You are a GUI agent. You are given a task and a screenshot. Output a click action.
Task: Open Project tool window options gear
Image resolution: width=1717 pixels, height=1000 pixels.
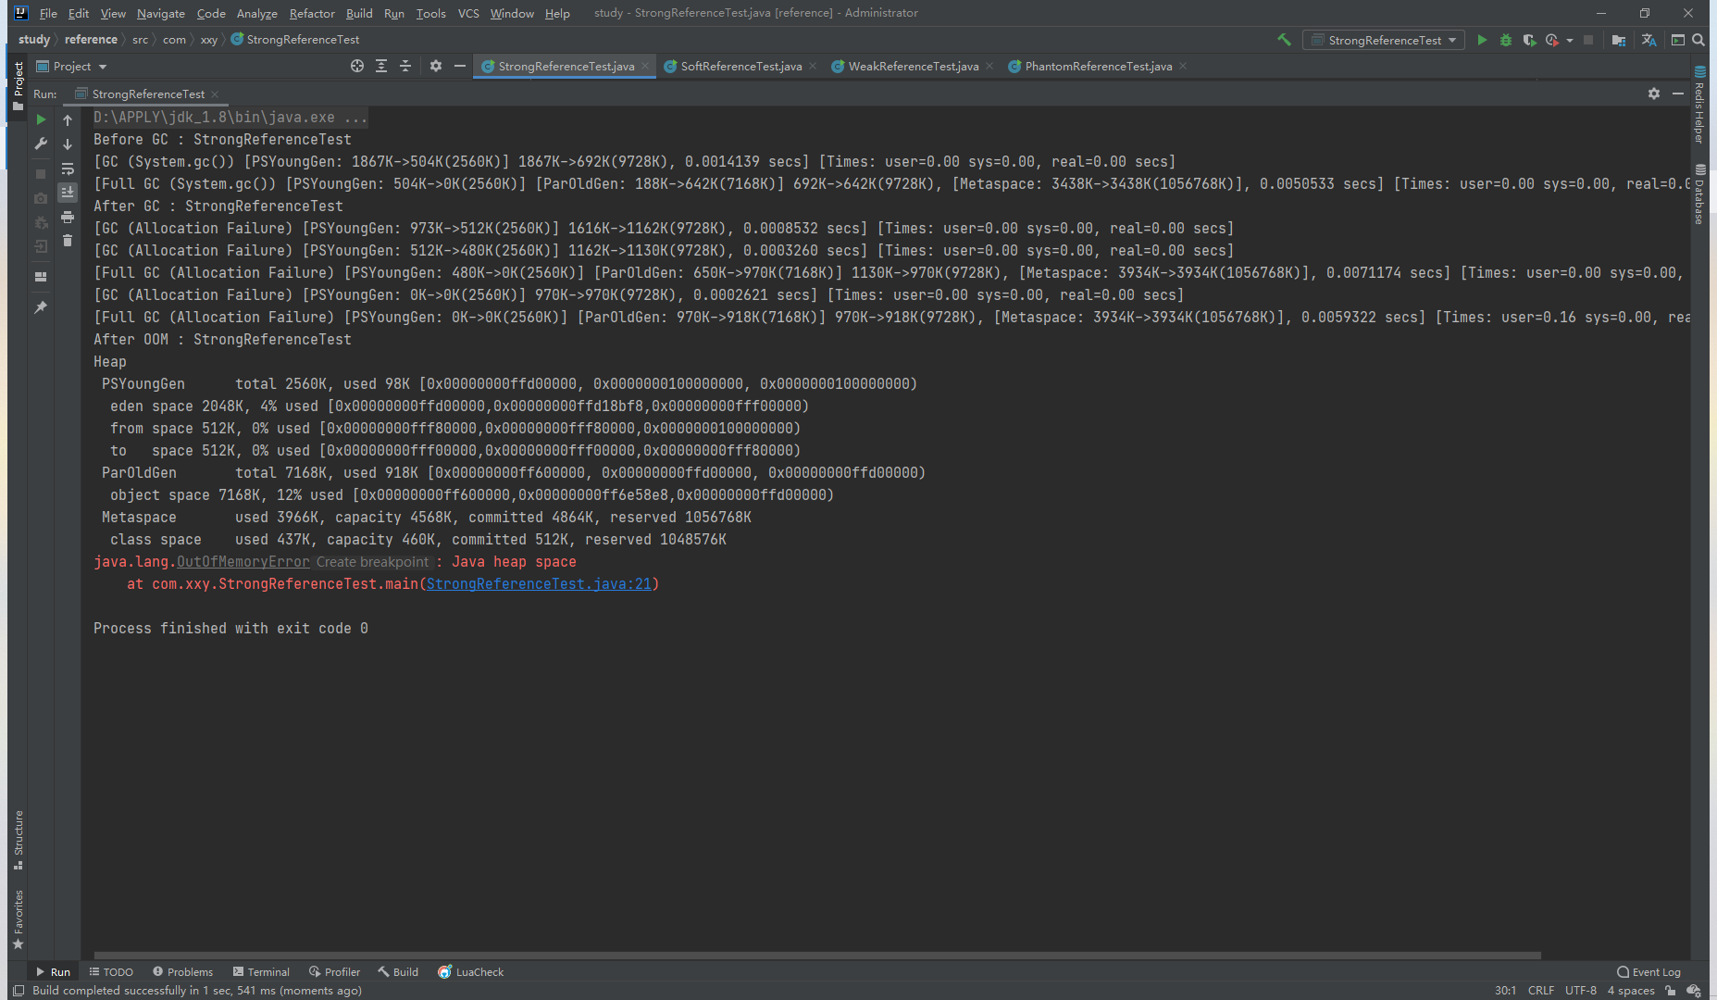(x=436, y=66)
